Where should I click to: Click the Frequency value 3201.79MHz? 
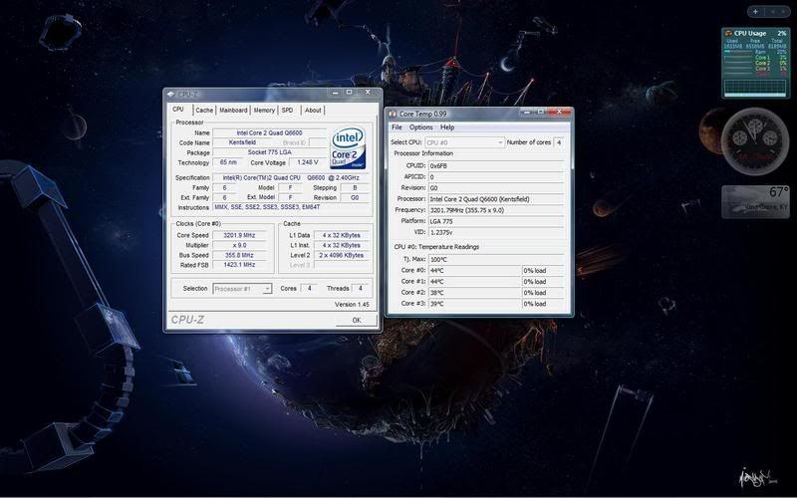pos(495,210)
